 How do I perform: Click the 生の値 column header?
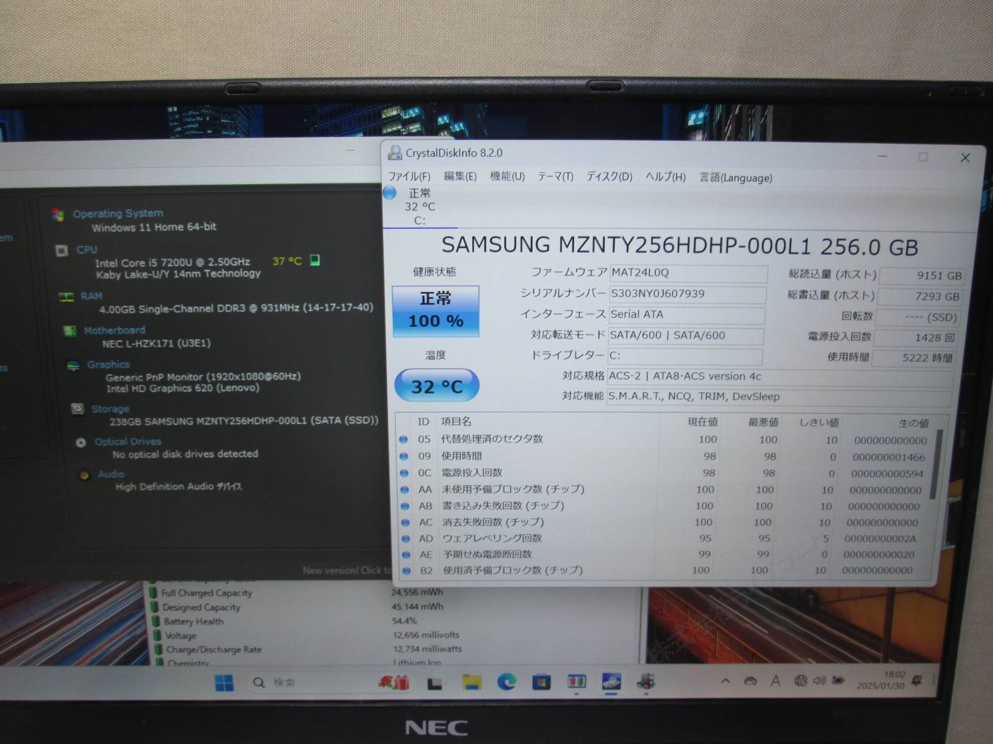click(x=914, y=423)
